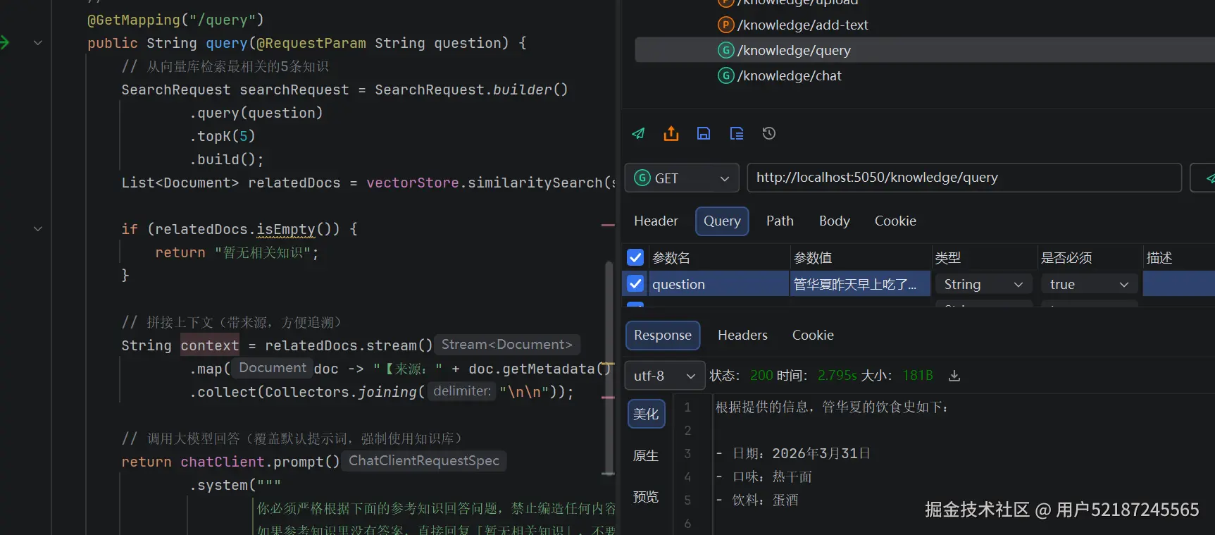Click the GET icon of /knowledge/query
The image size is (1215, 535).
[725, 50]
